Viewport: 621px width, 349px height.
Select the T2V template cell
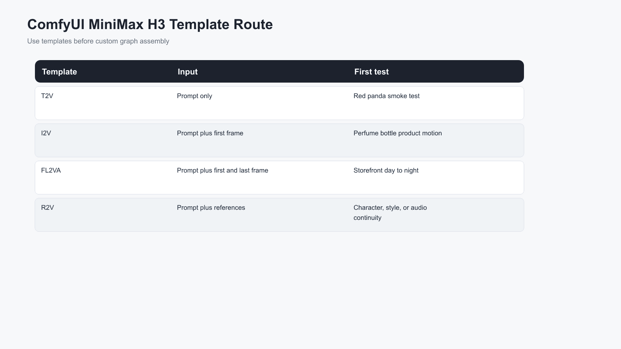(47, 96)
